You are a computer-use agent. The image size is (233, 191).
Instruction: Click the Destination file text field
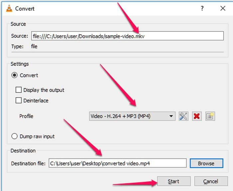[x=117, y=163]
